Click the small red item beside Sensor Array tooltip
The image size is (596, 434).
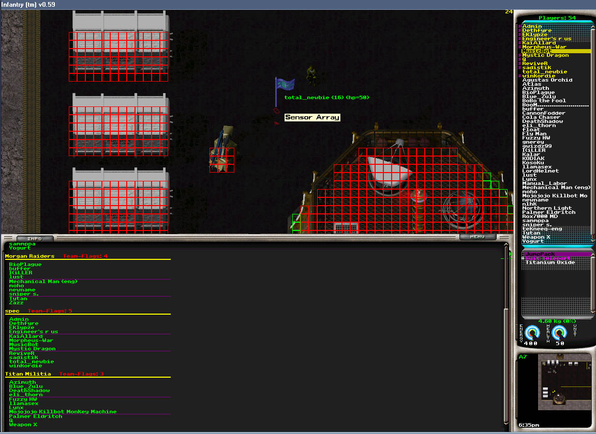(276, 111)
